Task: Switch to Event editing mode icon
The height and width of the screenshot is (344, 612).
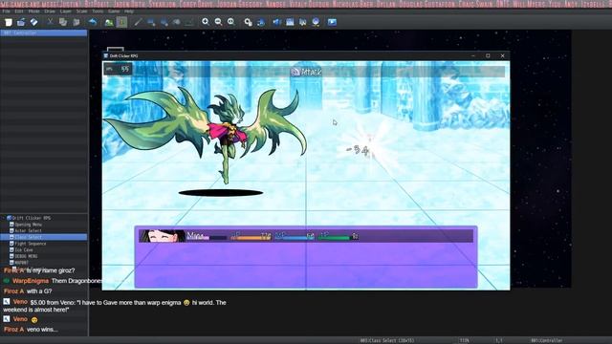Action: coord(121,22)
